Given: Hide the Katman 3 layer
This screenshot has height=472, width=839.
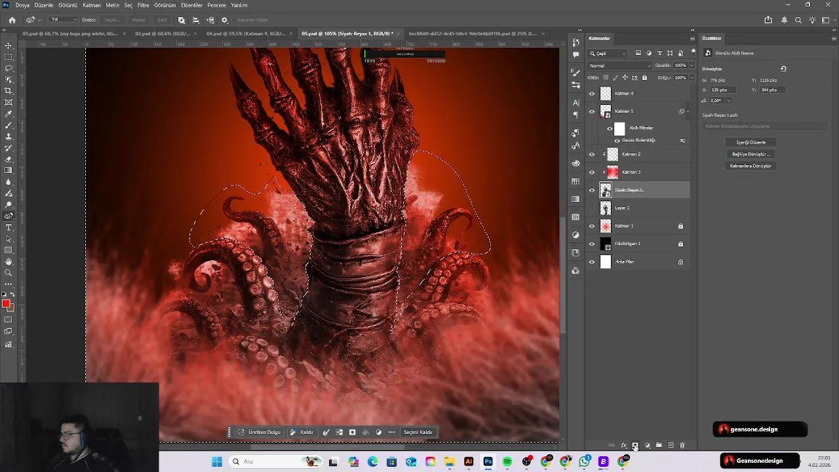Looking at the screenshot, I should click(592, 172).
